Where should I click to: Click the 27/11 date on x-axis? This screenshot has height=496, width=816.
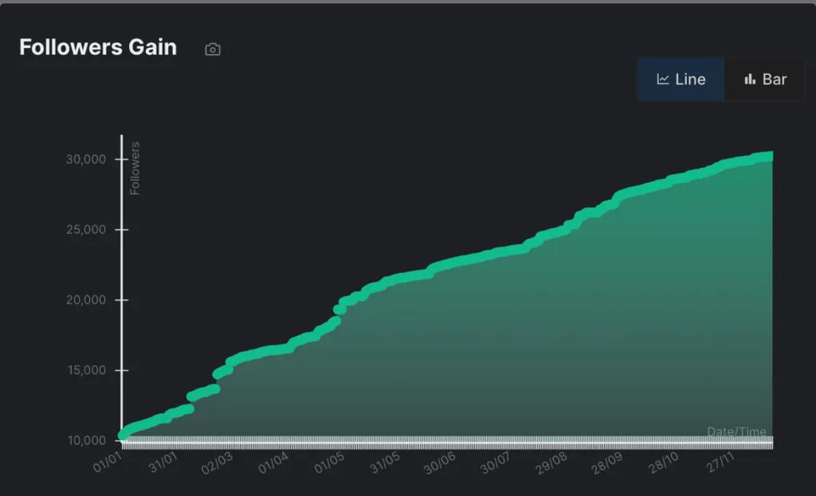719,463
